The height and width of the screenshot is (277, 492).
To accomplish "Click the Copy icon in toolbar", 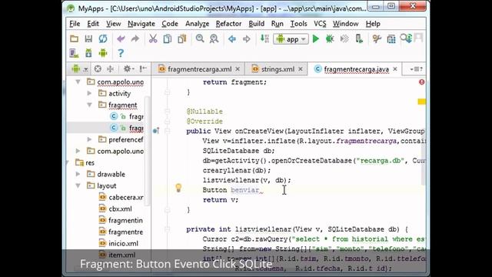I will [x=168, y=39].
